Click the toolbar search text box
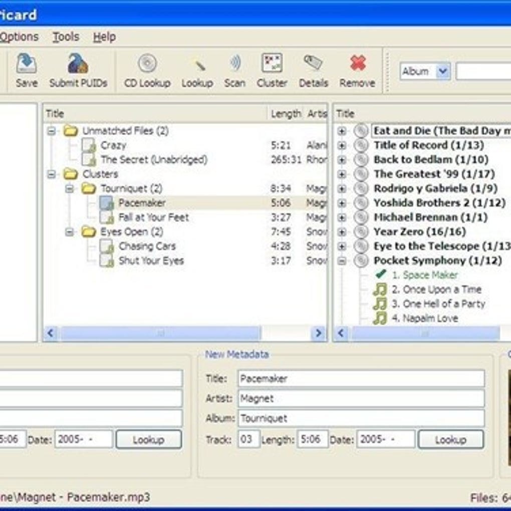The height and width of the screenshot is (511, 511). [483, 71]
